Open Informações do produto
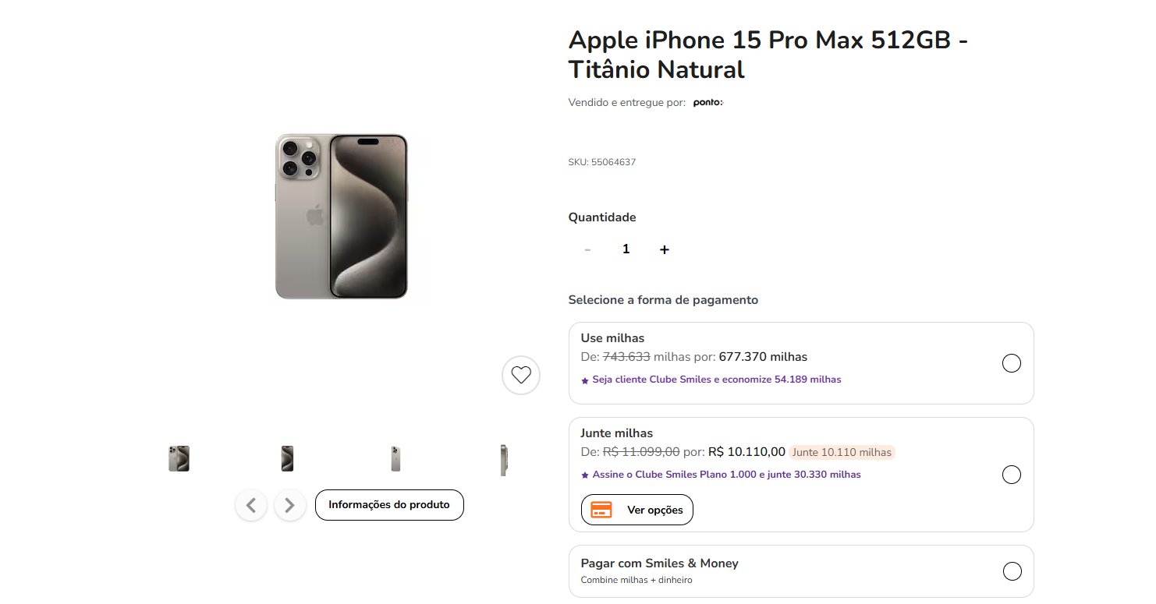This screenshot has height=604, width=1156. tap(389, 505)
